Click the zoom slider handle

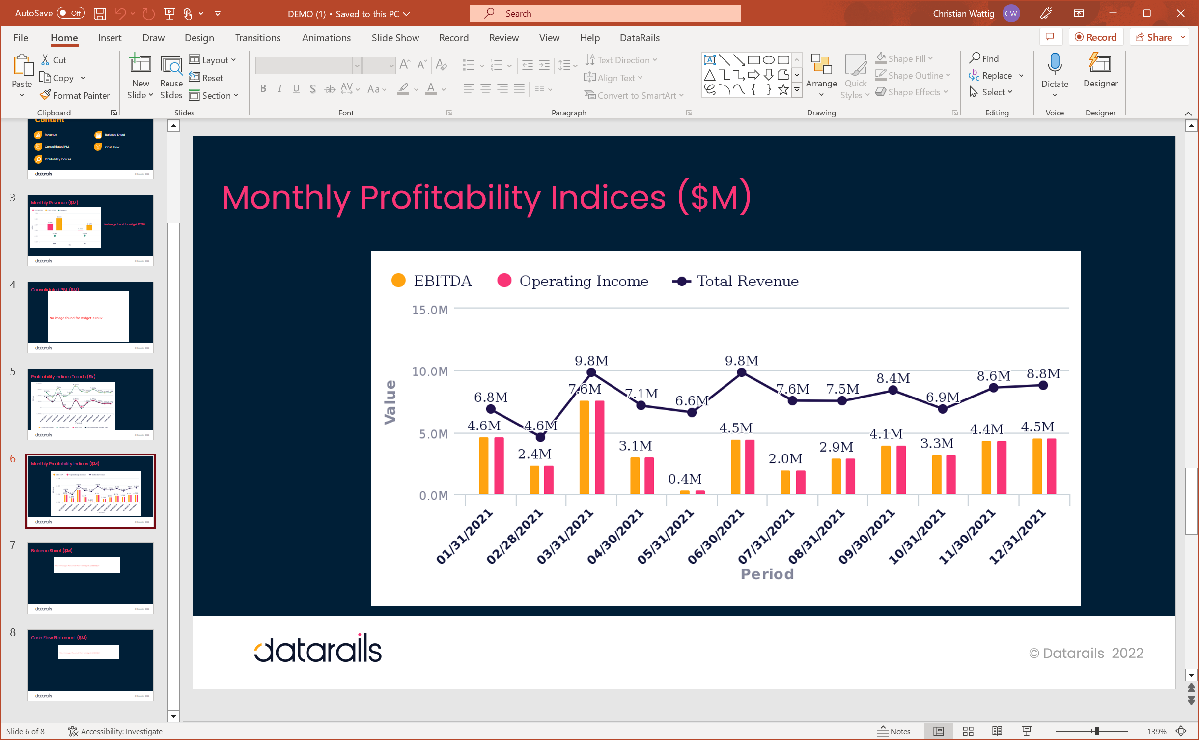coord(1096,731)
